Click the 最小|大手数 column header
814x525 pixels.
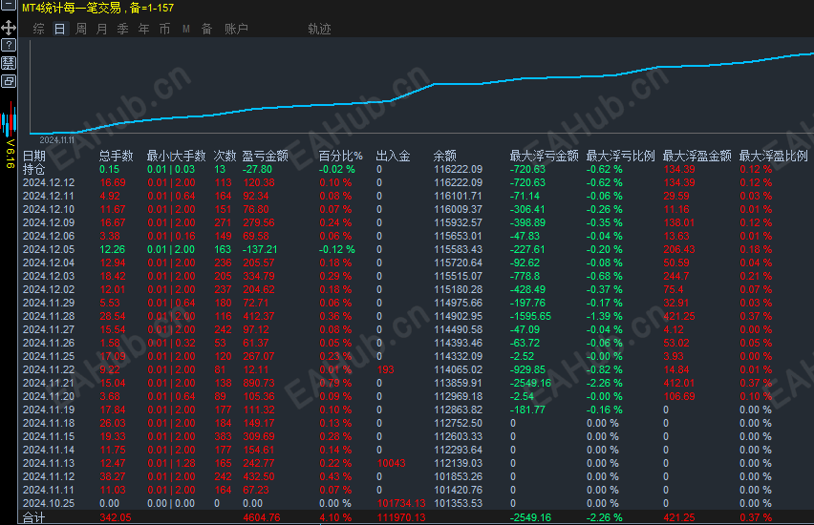point(176,156)
